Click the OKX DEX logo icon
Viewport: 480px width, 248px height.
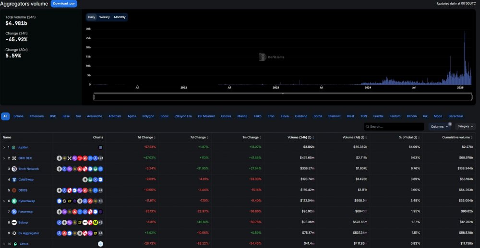click(x=14, y=158)
